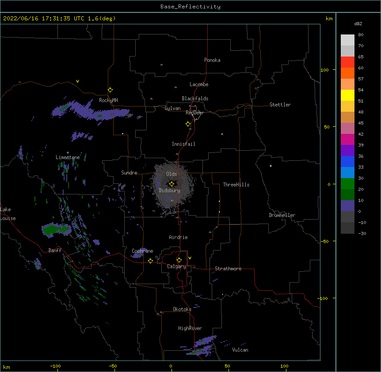Click the Sundre town label
The width and height of the screenshot is (381, 372).
click(x=129, y=173)
